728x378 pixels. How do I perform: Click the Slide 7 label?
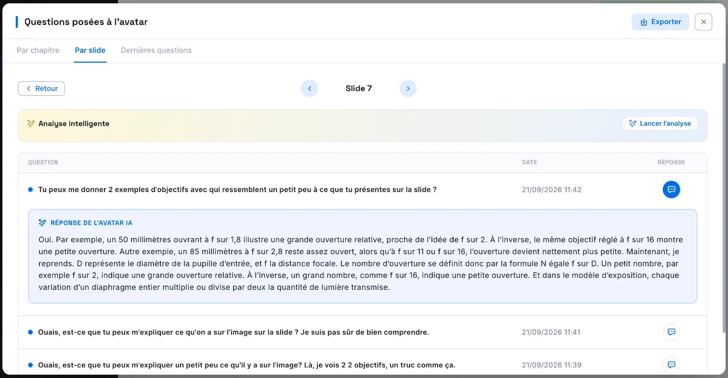(x=359, y=89)
